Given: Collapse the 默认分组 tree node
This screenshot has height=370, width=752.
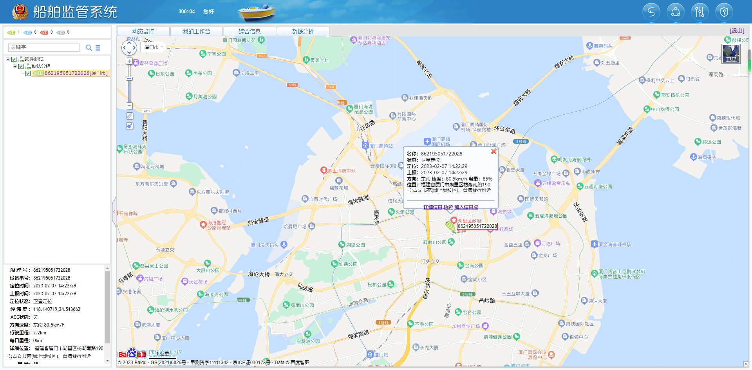Looking at the screenshot, I should pyautogui.click(x=14, y=66).
